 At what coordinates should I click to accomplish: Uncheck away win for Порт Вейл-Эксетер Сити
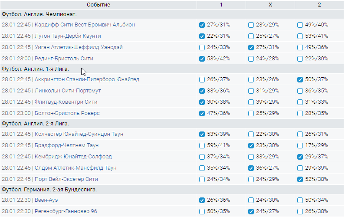(x=300, y=179)
